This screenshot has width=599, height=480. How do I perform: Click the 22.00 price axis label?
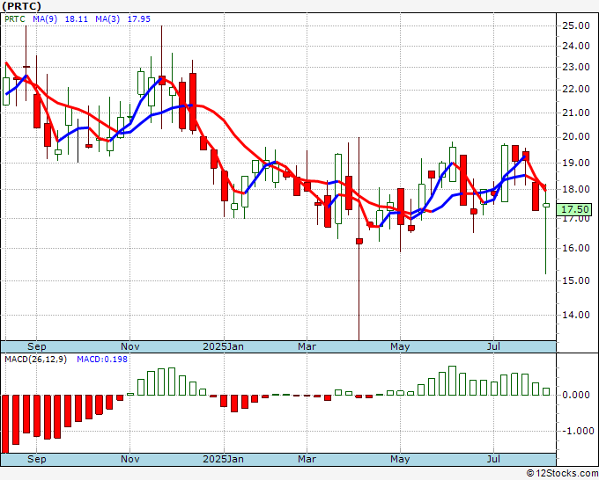(x=576, y=89)
